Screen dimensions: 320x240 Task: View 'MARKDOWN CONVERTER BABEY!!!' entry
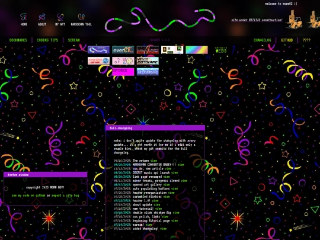tap(181, 165)
